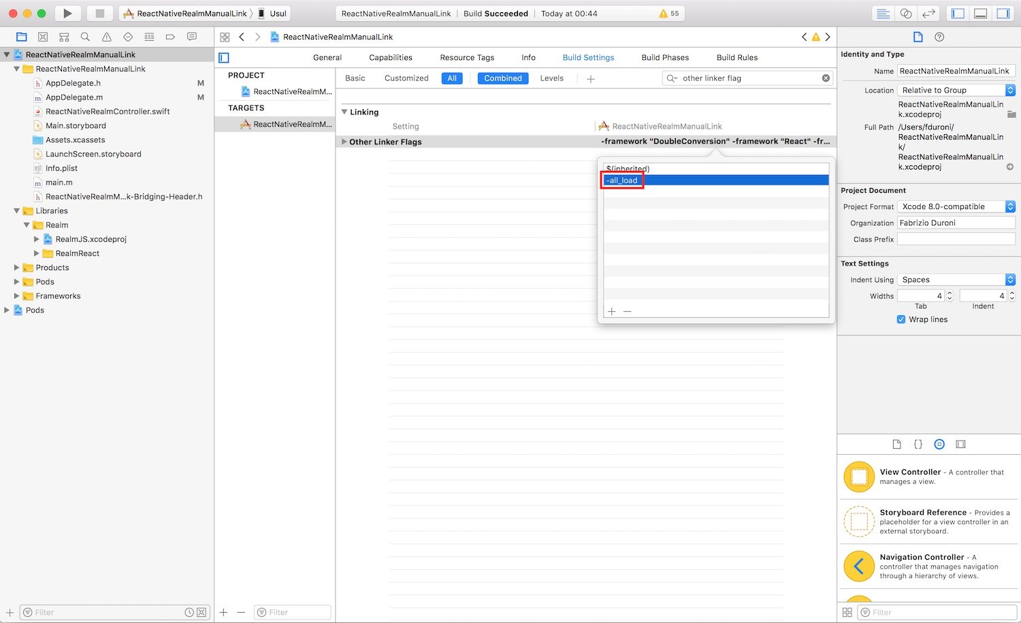This screenshot has height=623, width=1021.
Task: Show the File inspector
Action: click(x=918, y=37)
